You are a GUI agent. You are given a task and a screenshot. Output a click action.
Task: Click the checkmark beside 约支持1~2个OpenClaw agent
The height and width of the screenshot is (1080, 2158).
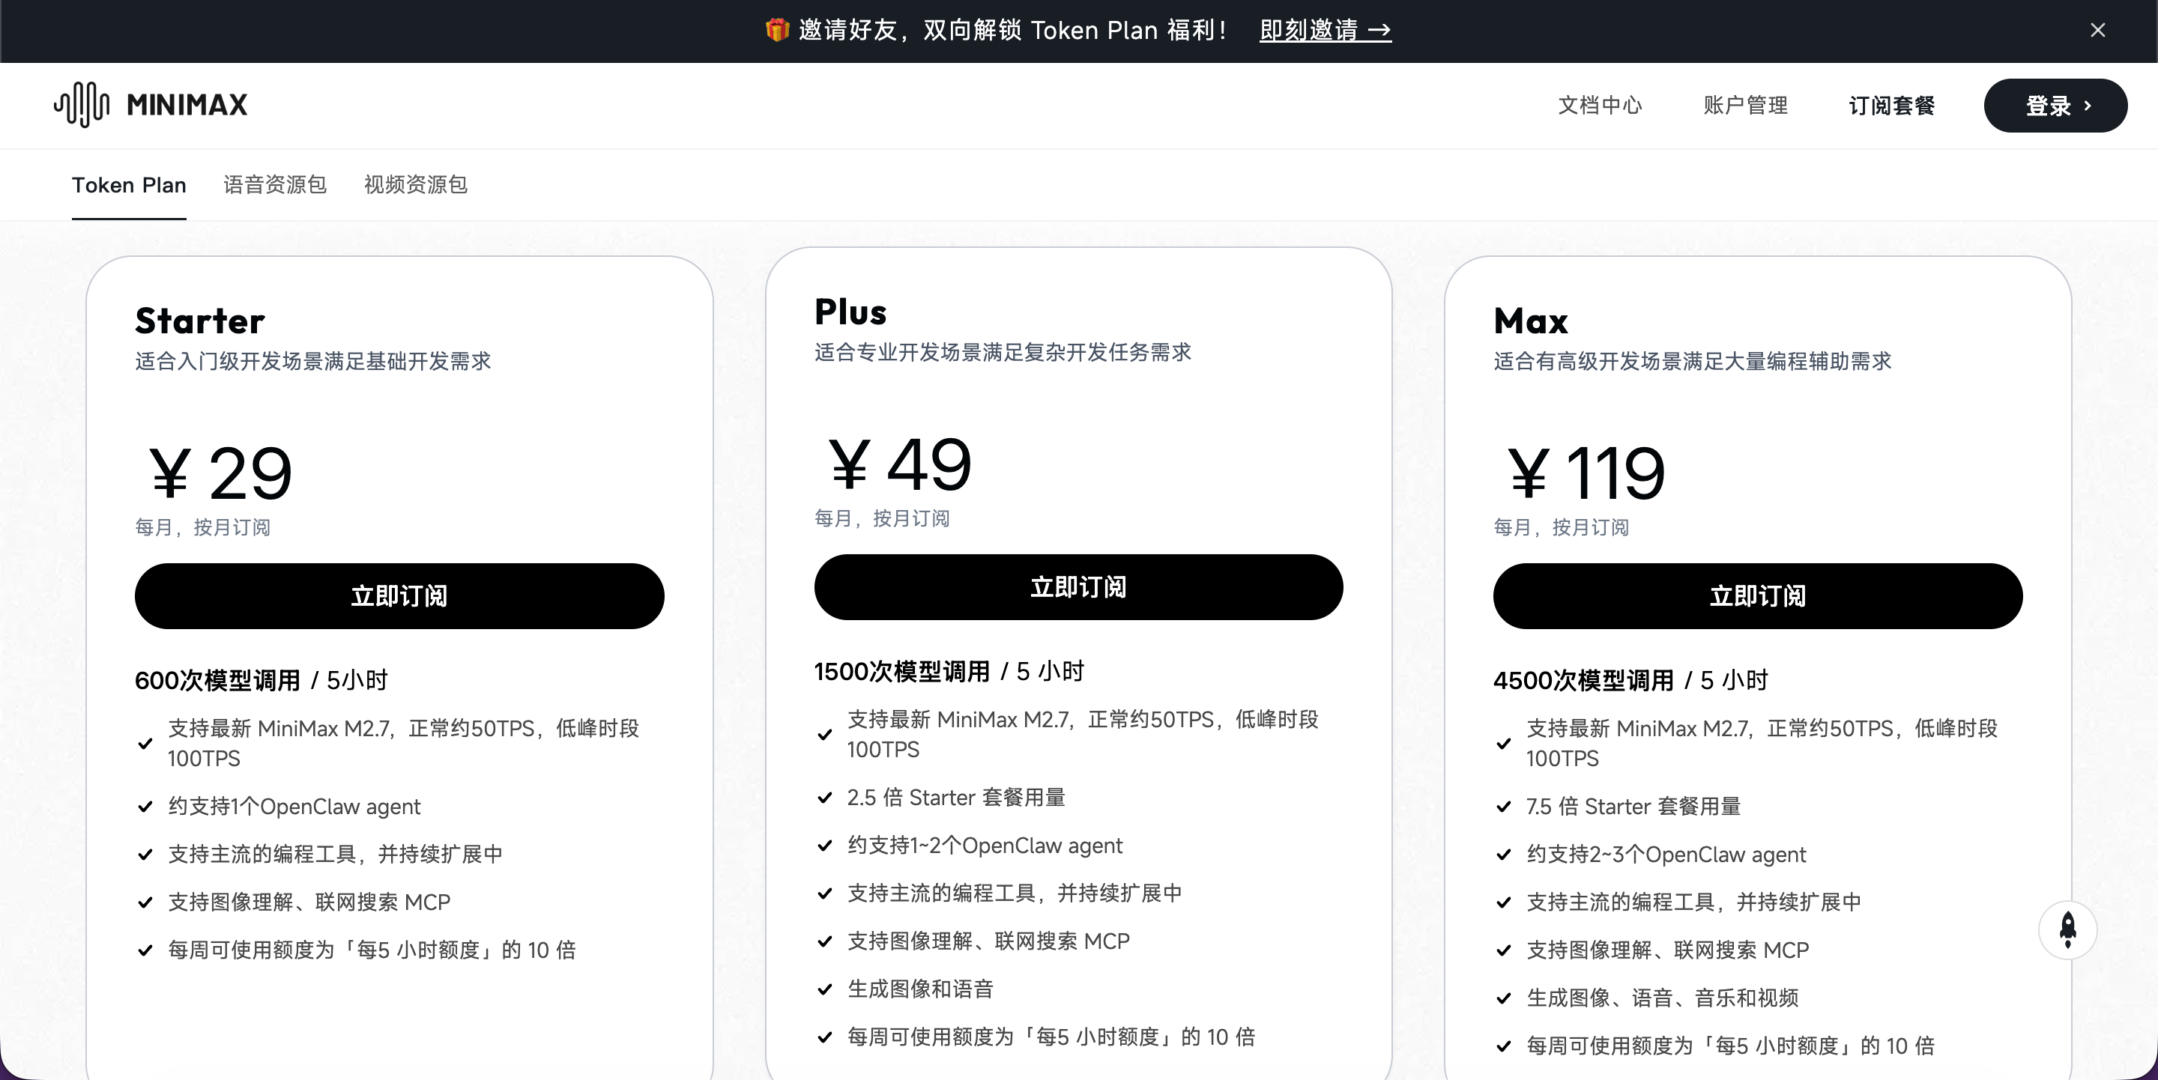click(x=824, y=846)
